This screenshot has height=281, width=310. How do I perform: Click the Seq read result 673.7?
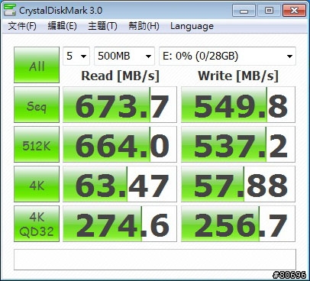(120, 105)
